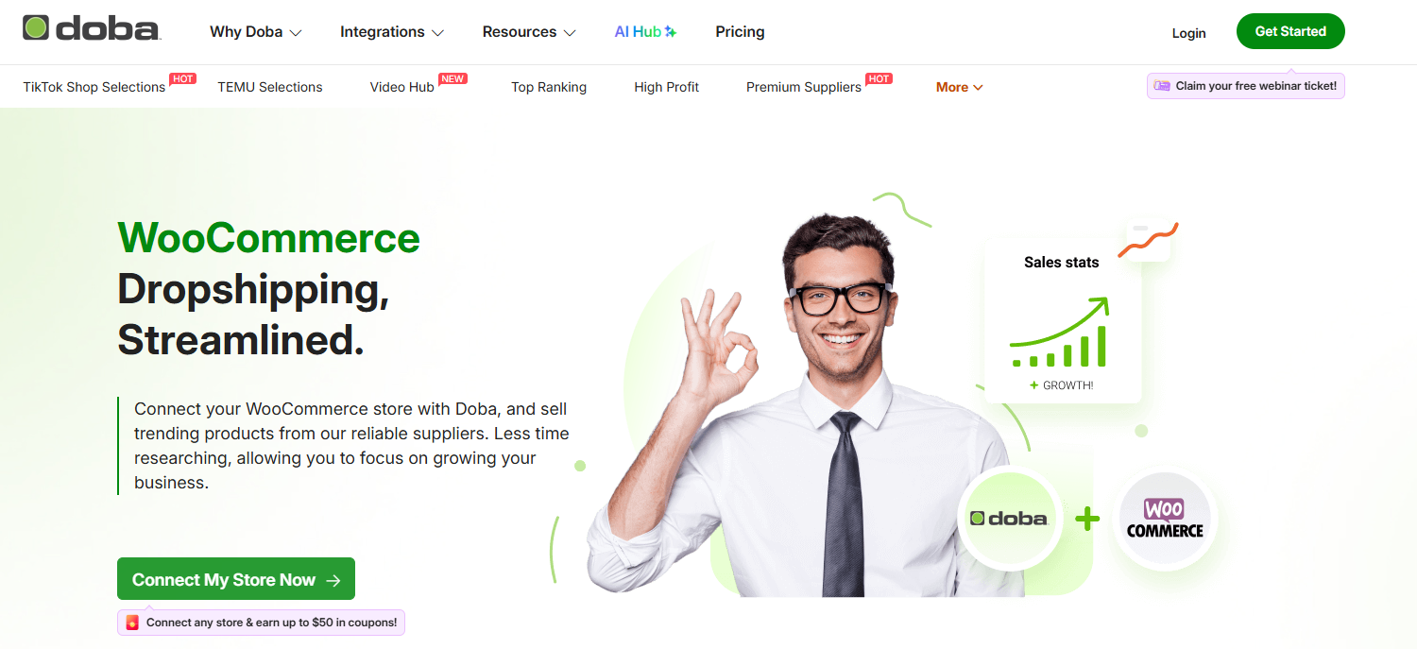The width and height of the screenshot is (1417, 649).
Task: Expand the Why Doba dropdown
Action: [255, 31]
